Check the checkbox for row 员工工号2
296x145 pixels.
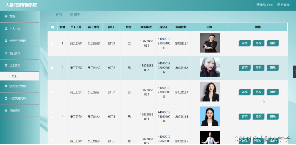pos(52,68)
